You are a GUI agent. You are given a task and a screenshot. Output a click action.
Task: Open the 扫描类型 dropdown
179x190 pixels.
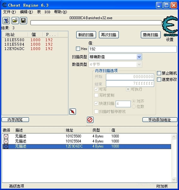[139, 57]
